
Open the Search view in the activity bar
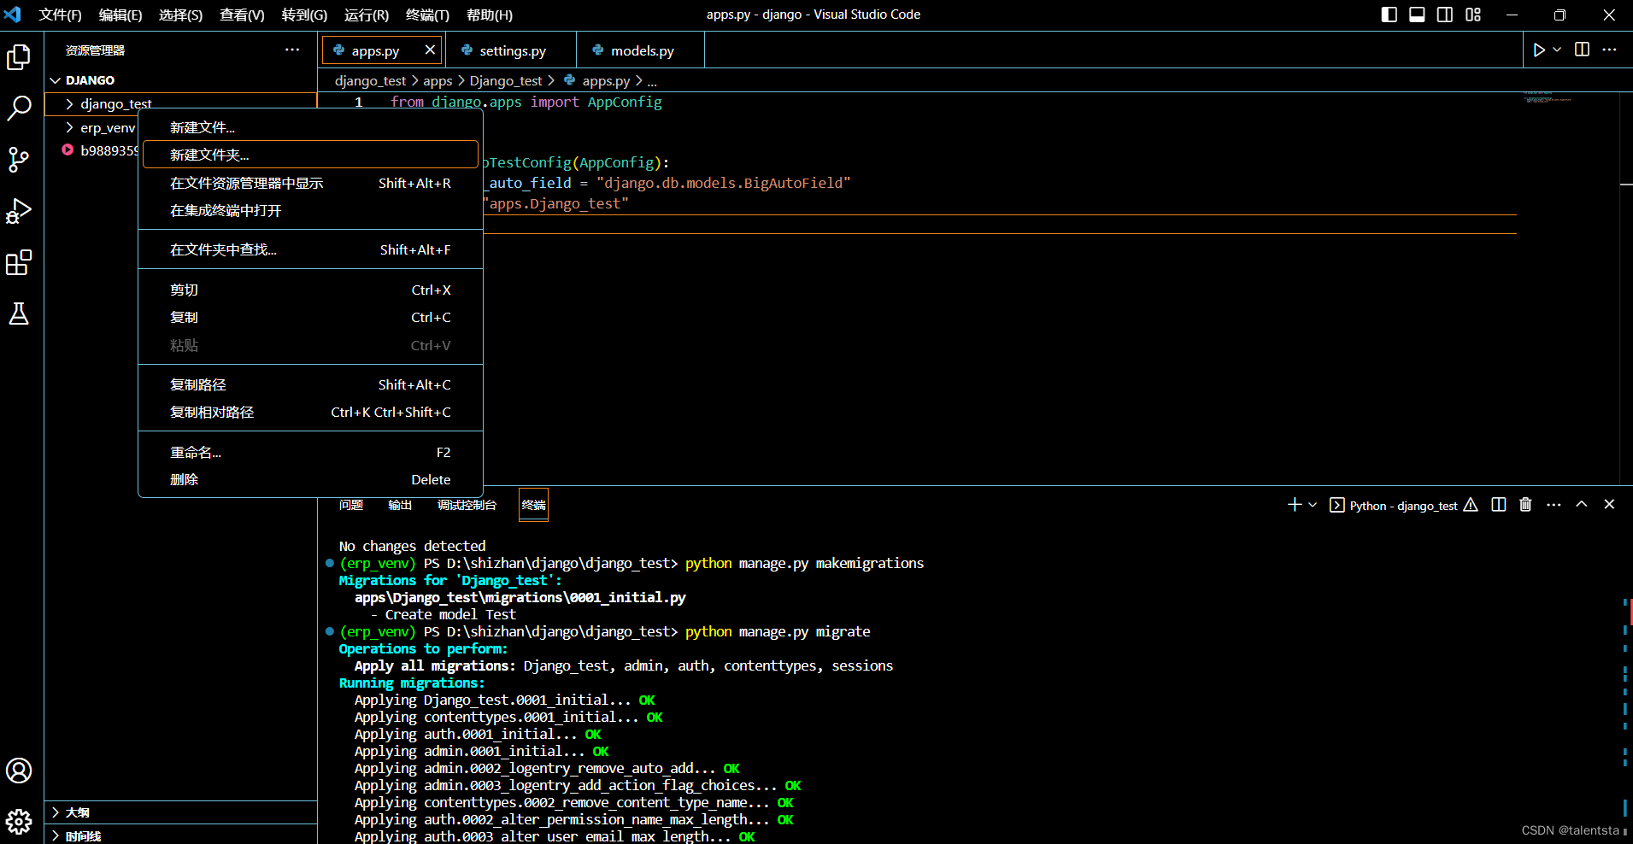pyautogui.click(x=19, y=108)
